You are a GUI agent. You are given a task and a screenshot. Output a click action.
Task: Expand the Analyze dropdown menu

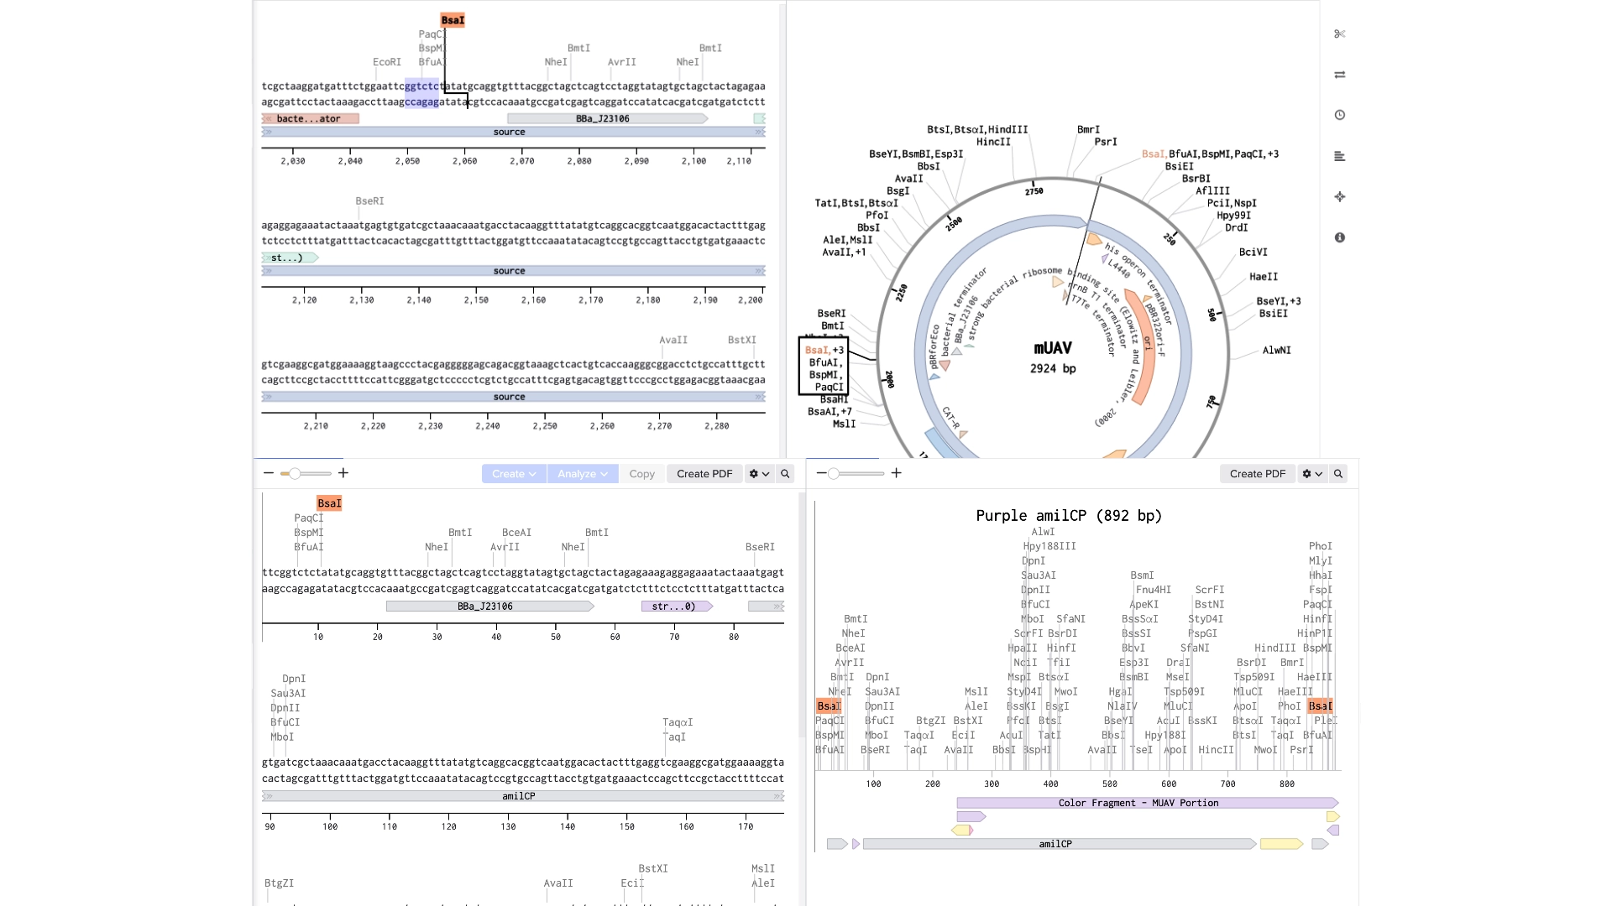583,474
